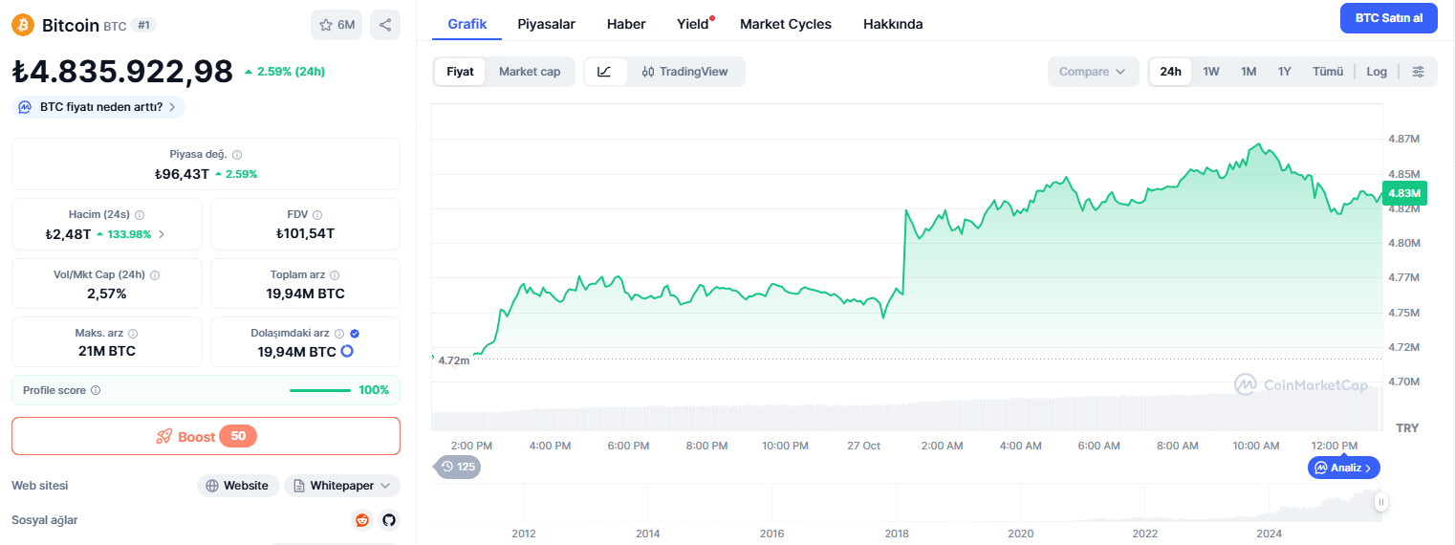Image resolution: width=1455 pixels, height=545 pixels.
Task: Select the 1W time range
Action: click(1211, 72)
